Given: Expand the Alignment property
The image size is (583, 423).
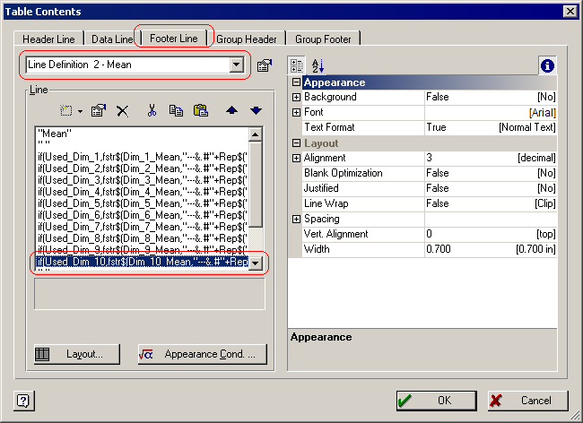Looking at the screenshot, I should 296,159.
